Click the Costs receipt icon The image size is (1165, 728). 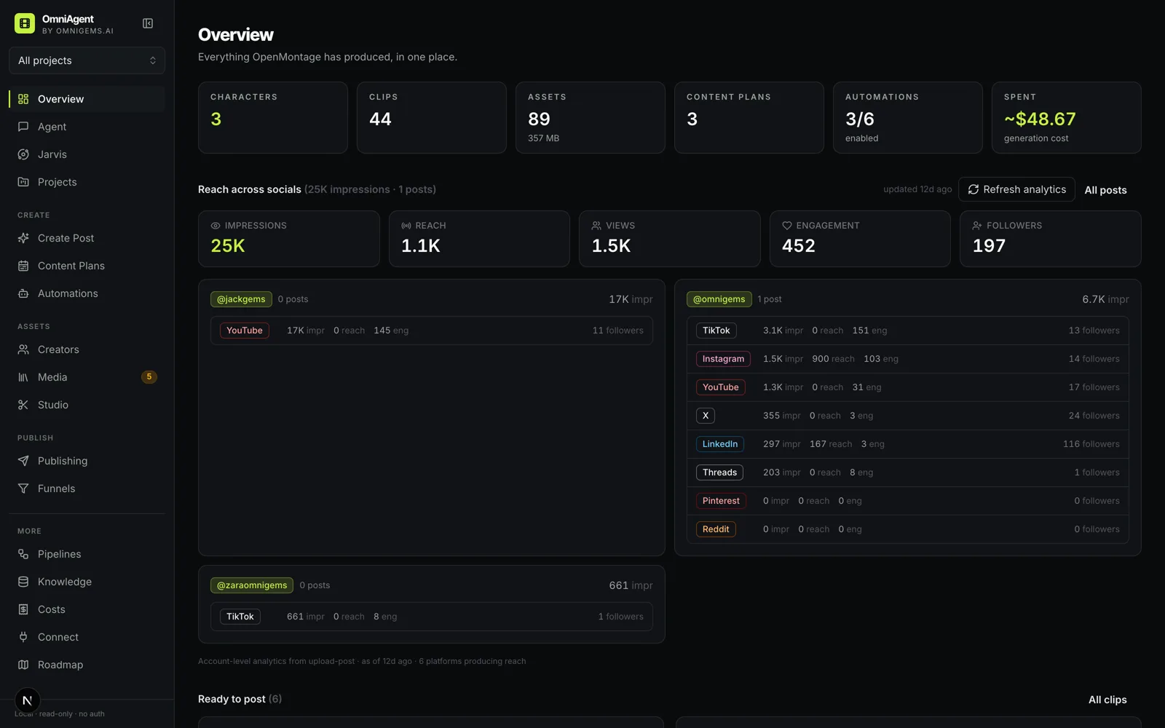click(23, 609)
